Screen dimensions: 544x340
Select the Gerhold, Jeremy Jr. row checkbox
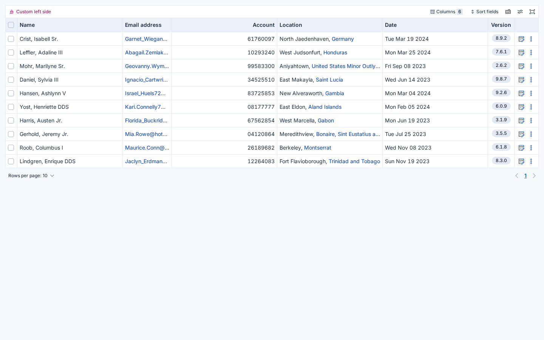point(11,134)
